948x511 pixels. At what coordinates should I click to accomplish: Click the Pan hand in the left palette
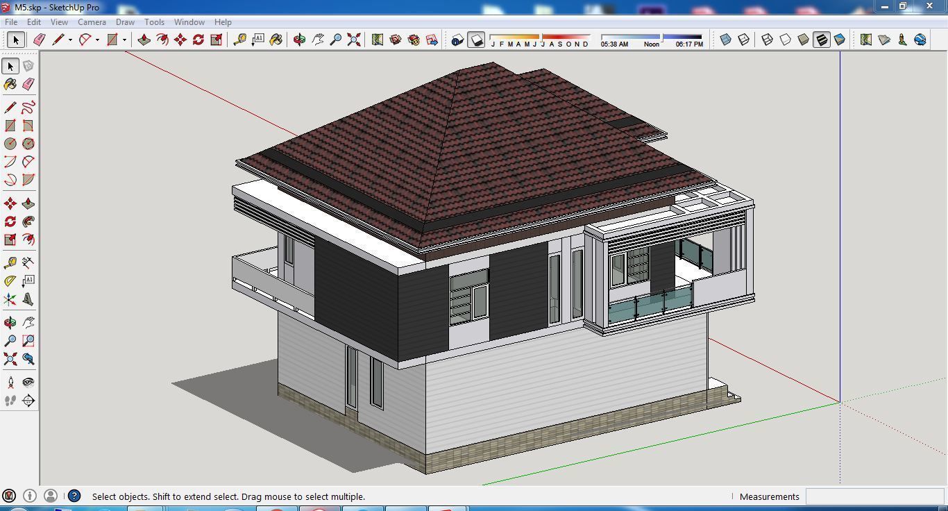coord(28,323)
